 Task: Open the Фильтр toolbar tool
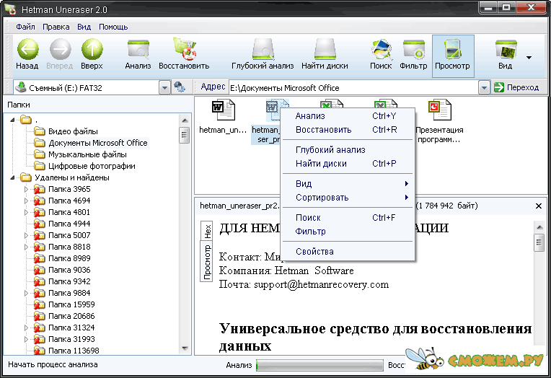click(x=413, y=54)
